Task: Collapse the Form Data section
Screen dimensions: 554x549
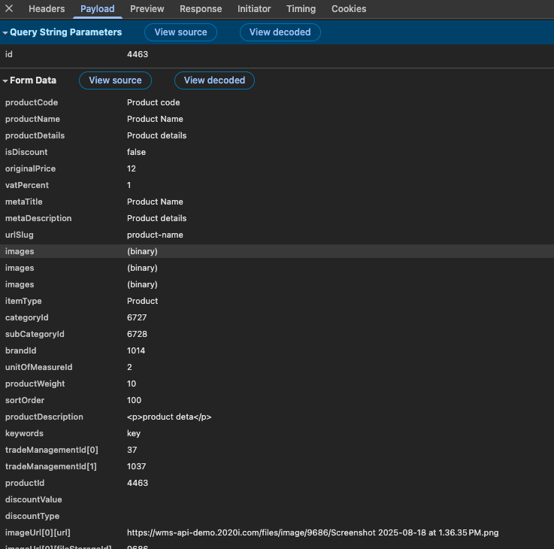Action: tap(5, 80)
